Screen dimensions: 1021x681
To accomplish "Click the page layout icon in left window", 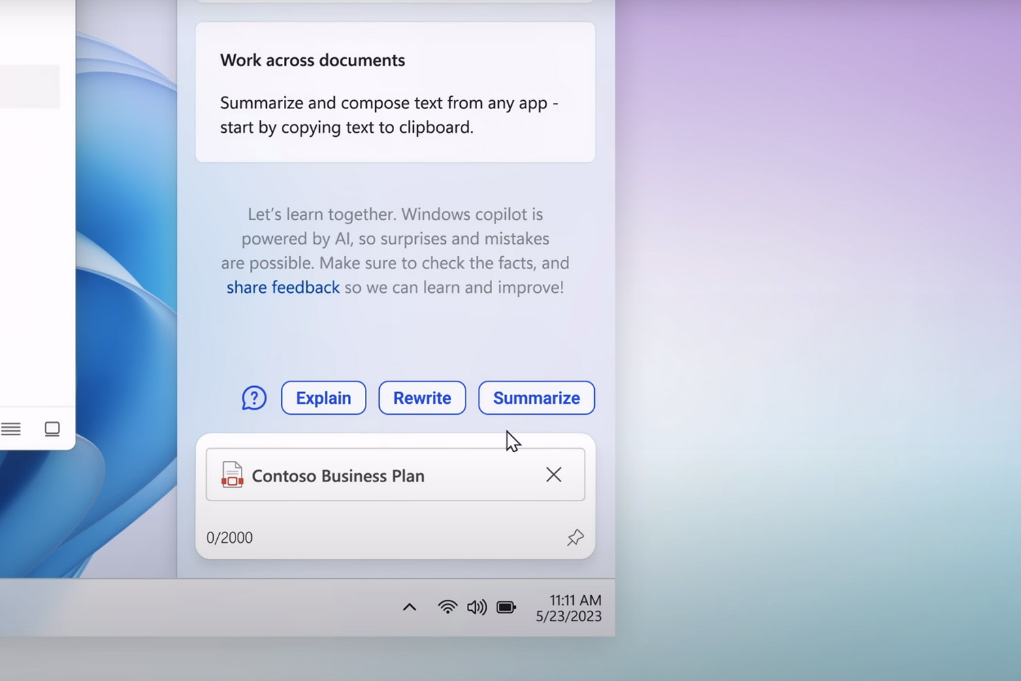I will (x=52, y=429).
